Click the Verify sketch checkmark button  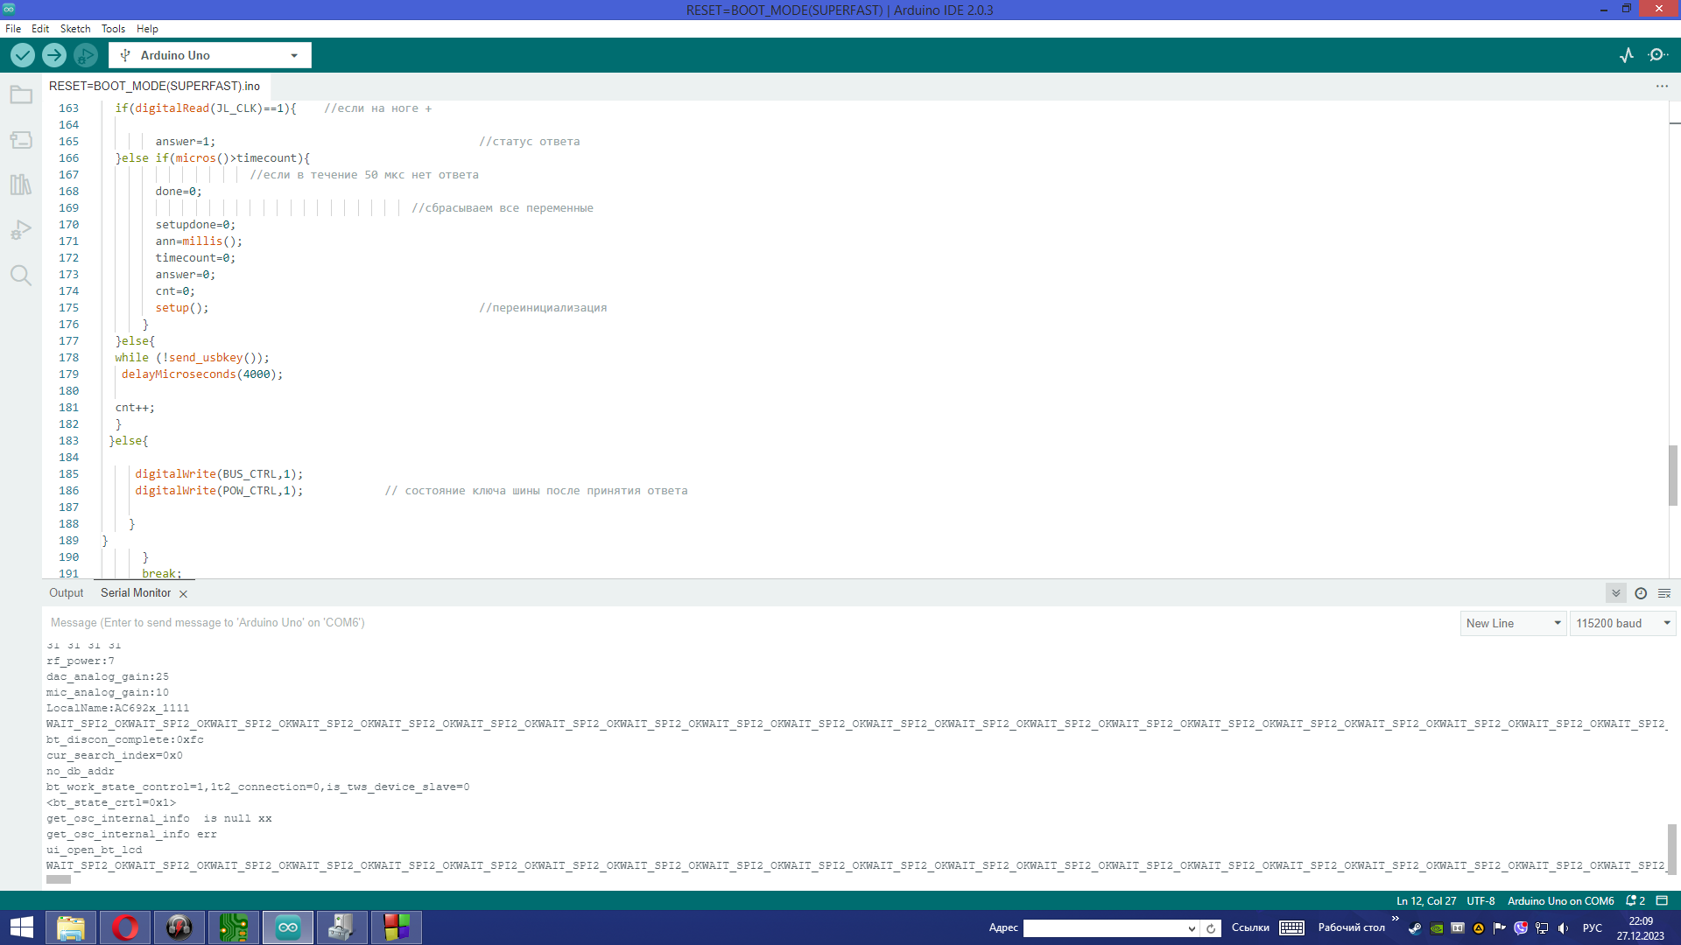[23, 55]
